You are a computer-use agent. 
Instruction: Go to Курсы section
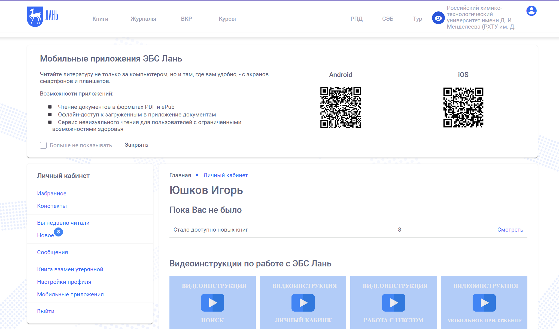[227, 19]
